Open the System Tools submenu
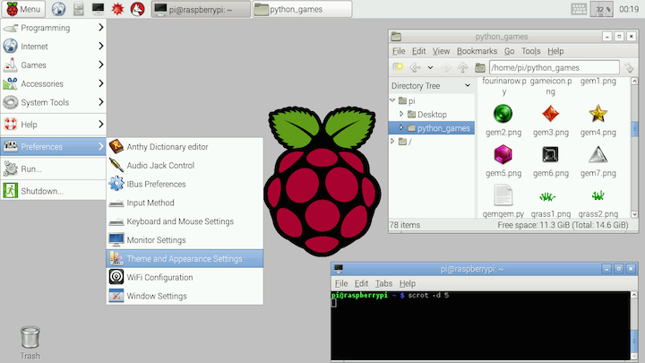The height and width of the screenshot is (363, 645). coord(54,102)
